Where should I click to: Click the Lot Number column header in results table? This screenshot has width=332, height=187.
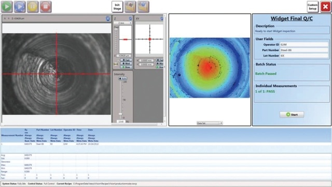(x=57, y=130)
